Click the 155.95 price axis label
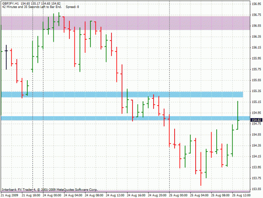This screenshot has width=263, height=198. pos(256,58)
